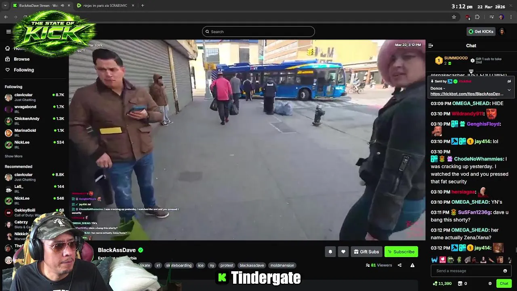
Task: Switch to the ninjas im paris tab
Action: coord(105,6)
